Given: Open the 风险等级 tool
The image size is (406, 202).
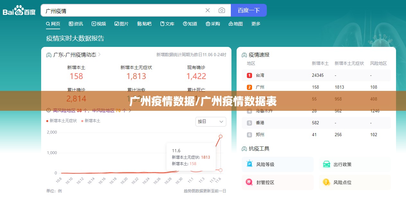Looking at the screenshot, I should [278, 164].
